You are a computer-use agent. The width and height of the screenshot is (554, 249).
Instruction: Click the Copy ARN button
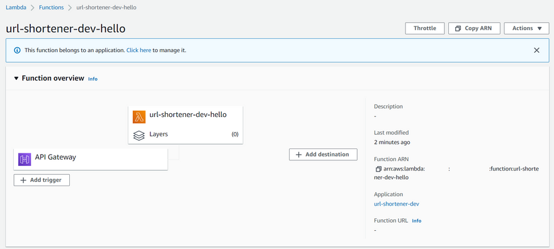pyautogui.click(x=474, y=28)
